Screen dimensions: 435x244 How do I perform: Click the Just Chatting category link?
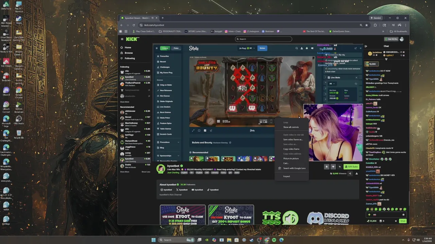(x=173, y=172)
